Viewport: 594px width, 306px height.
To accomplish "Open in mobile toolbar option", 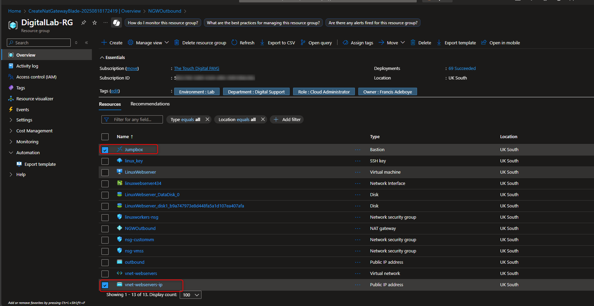I will (x=500, y=43).
